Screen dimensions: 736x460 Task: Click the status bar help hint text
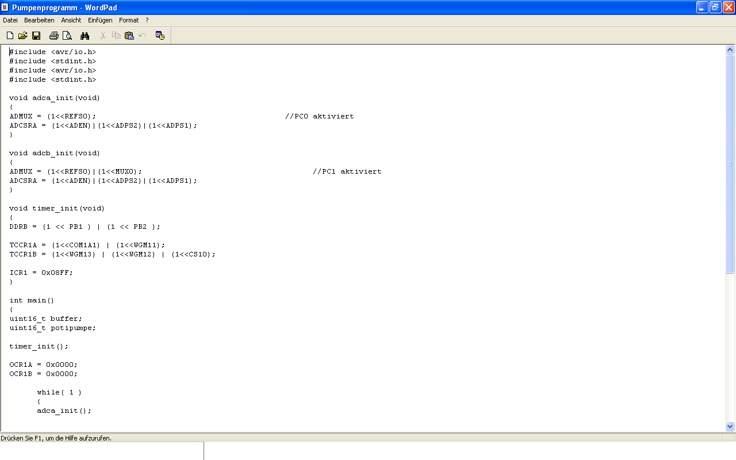56,438
